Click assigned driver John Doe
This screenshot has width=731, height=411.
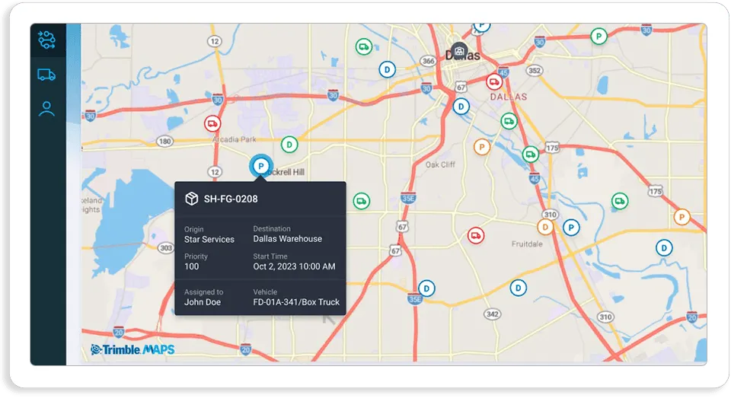203,302
